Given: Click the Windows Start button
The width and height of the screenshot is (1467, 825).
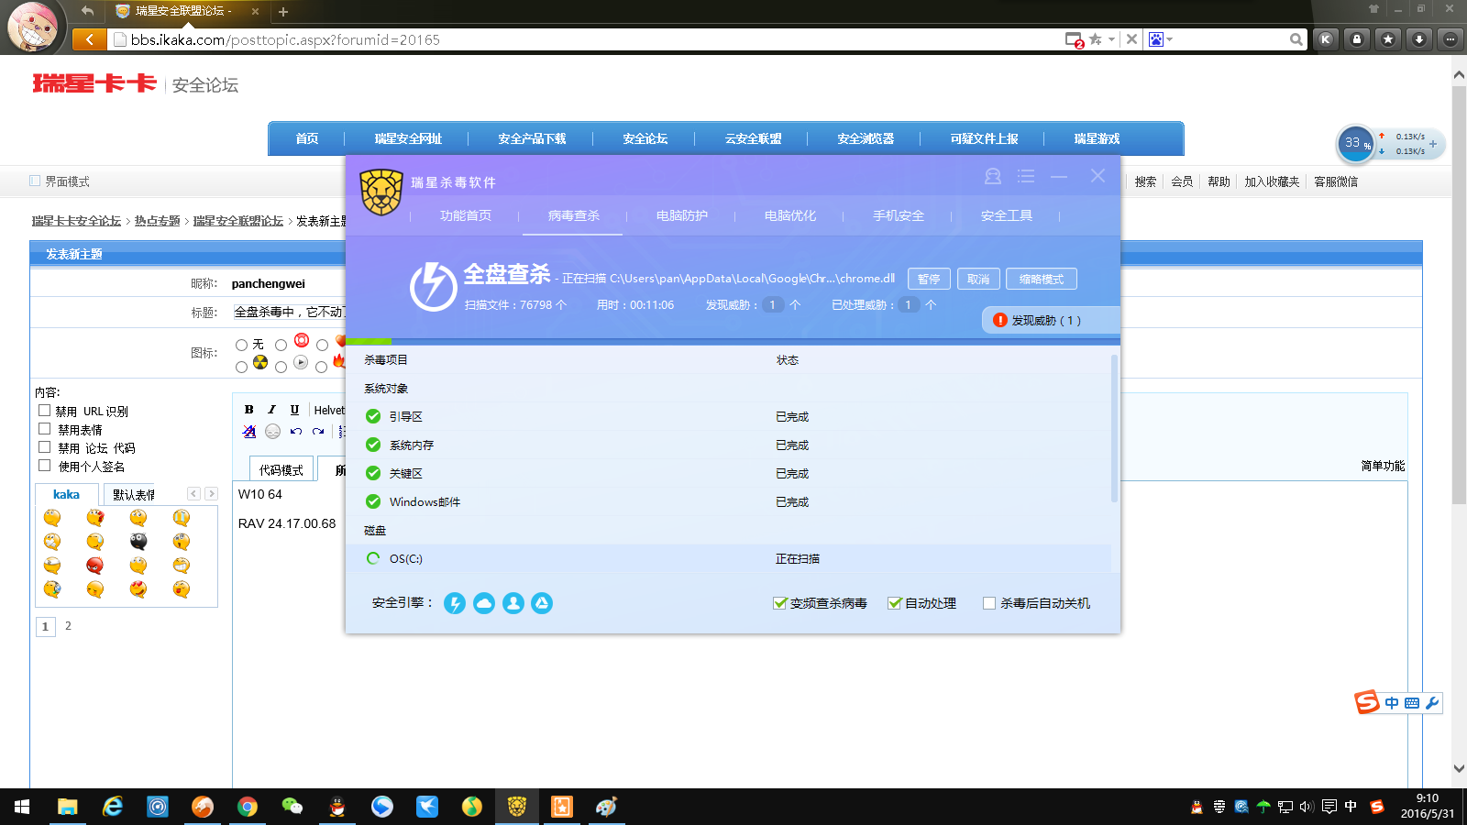Looking at the screenshot, I should click(x=22, y=807).
